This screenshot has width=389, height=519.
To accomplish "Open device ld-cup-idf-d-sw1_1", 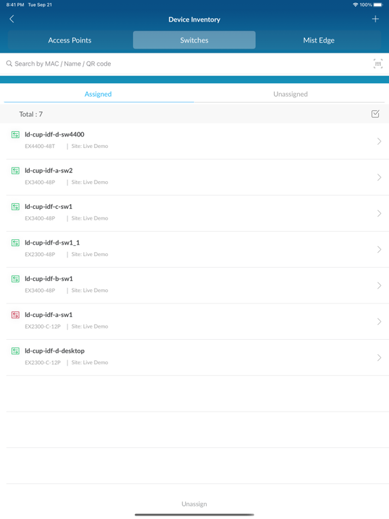I will tap(194, 249).
